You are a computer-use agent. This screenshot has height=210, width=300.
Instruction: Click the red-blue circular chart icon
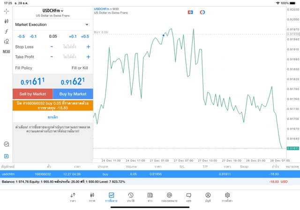pos(202,12)
